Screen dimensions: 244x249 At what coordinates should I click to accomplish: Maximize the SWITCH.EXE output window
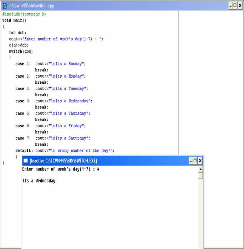[195, 161]
